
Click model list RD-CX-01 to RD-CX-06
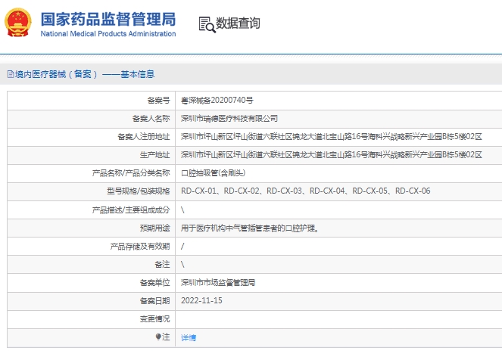(x=306, y=191)
